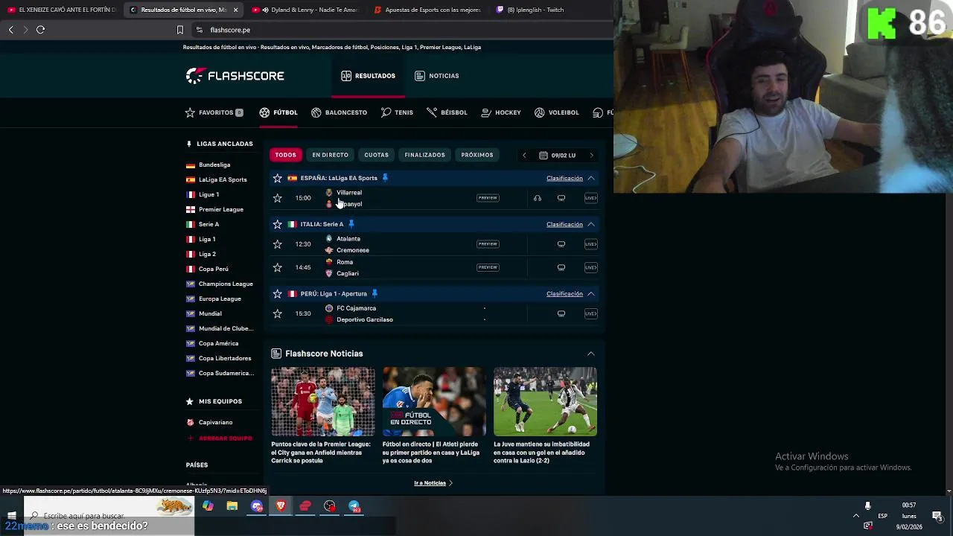The image size is (953, 536).
Task: Collapse the Serie A section chevron
Action: 591,224
